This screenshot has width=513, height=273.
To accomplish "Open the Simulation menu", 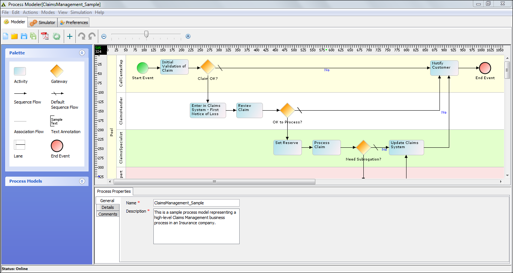I will point(81,12).
